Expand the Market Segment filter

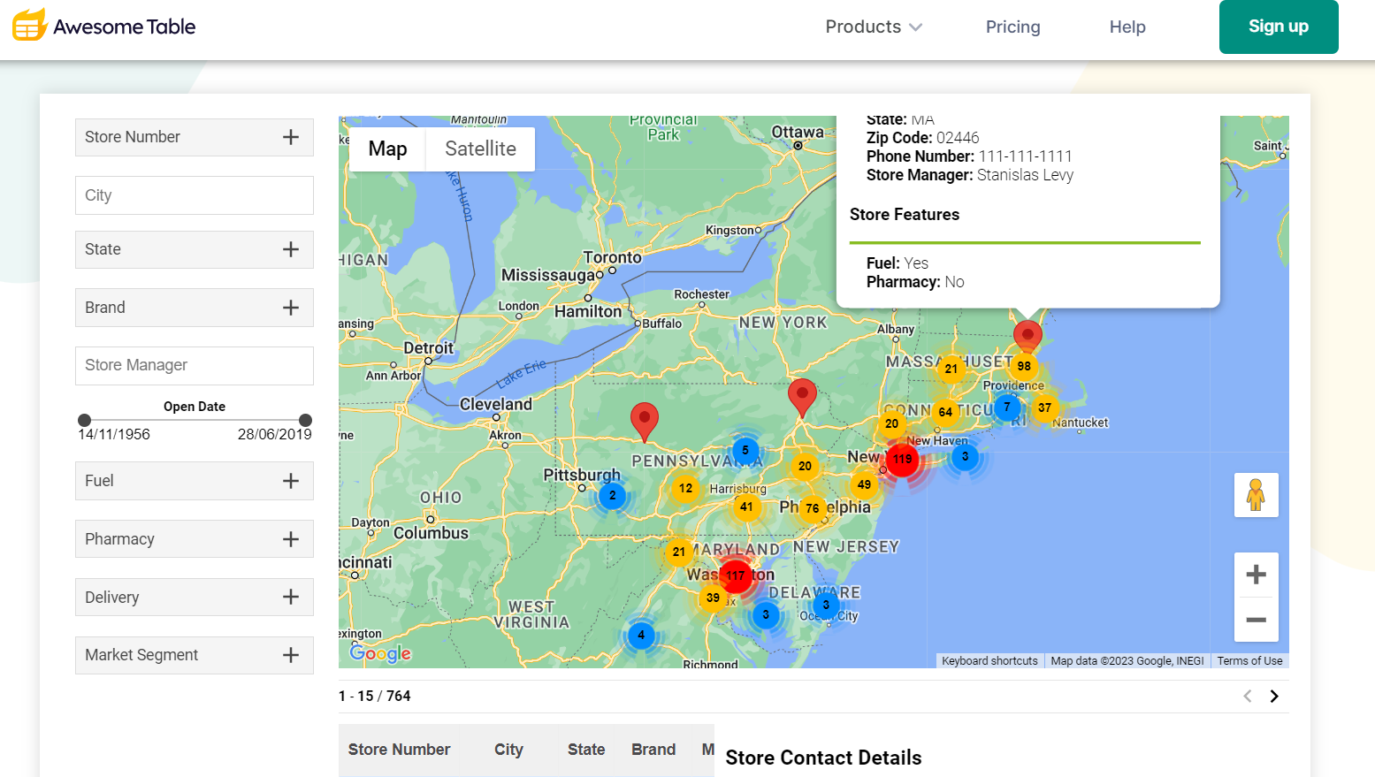point(195,655)
